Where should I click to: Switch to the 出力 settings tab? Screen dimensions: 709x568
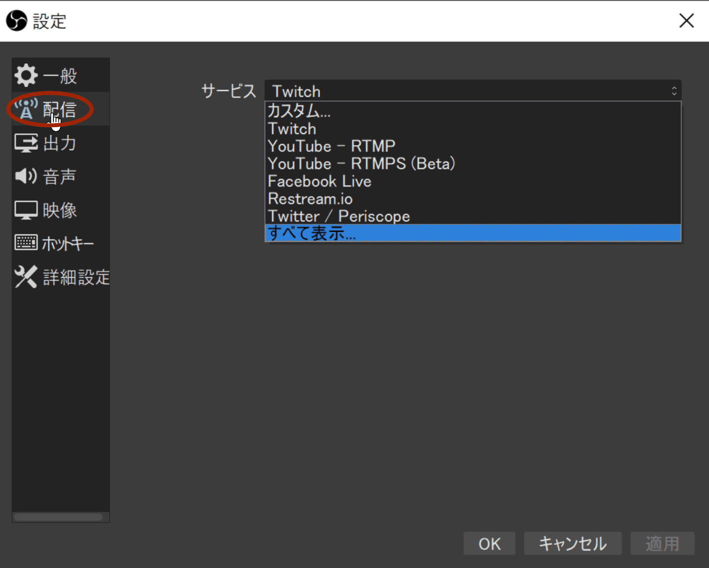(x=61, y=143)
